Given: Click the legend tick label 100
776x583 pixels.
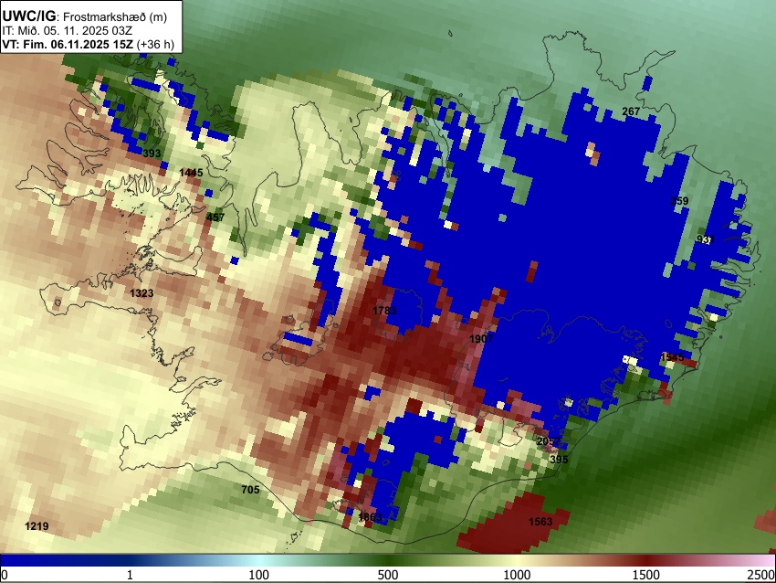Looking at the screenshot, I should coord(259,575).
